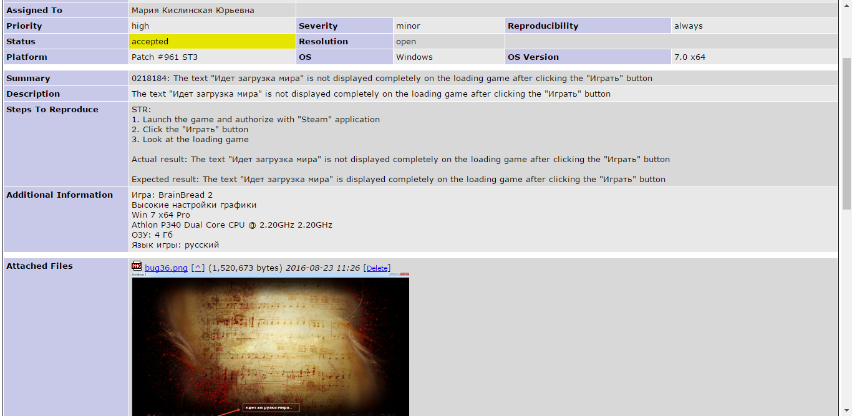The image size is (852, 416).
Task: Delete the bug36.png attachment
Action: click(377, 268)
